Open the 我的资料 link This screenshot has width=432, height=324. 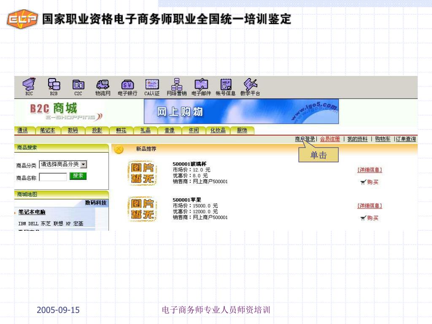(x=357, y=139)
